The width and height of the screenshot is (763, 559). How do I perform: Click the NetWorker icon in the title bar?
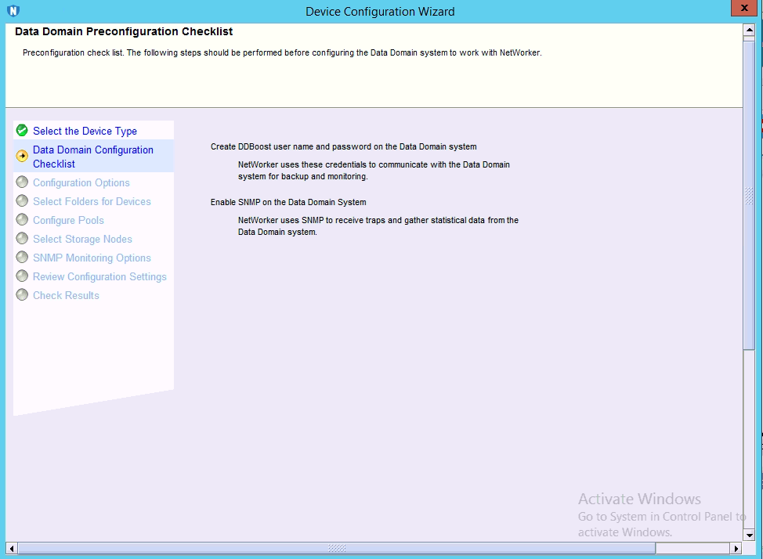point(13,11)
